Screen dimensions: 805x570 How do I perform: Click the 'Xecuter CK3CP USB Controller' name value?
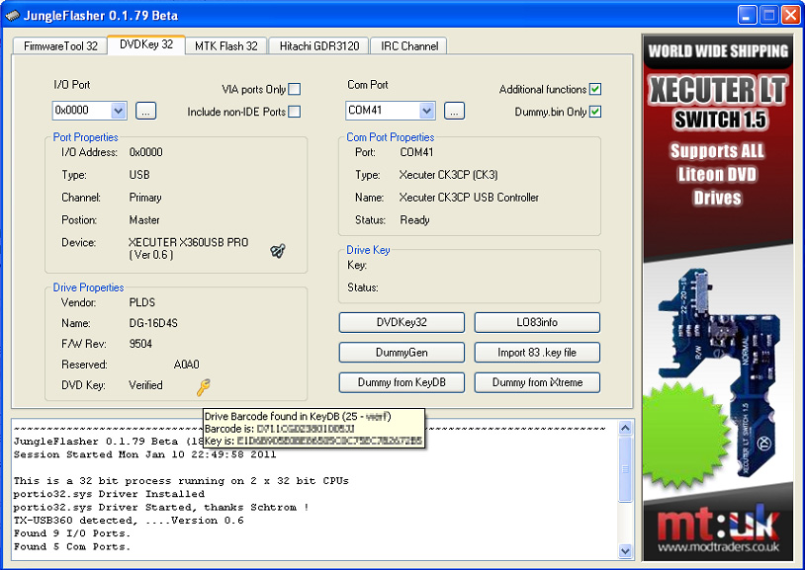pos(469,198)
